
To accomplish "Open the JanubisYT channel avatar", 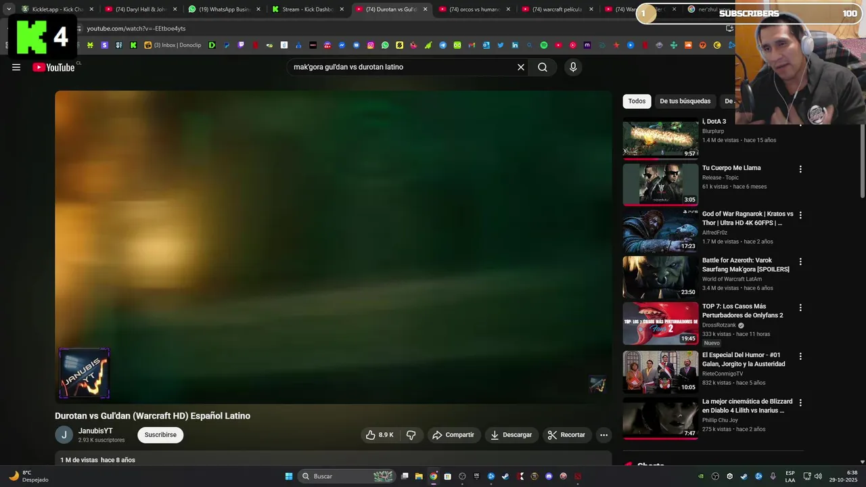I will [x=64, y=435].
